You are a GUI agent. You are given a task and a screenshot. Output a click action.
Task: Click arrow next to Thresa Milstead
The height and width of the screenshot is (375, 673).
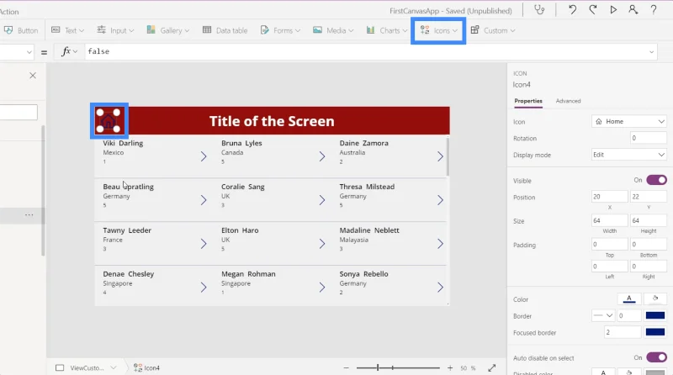(440, 200)
